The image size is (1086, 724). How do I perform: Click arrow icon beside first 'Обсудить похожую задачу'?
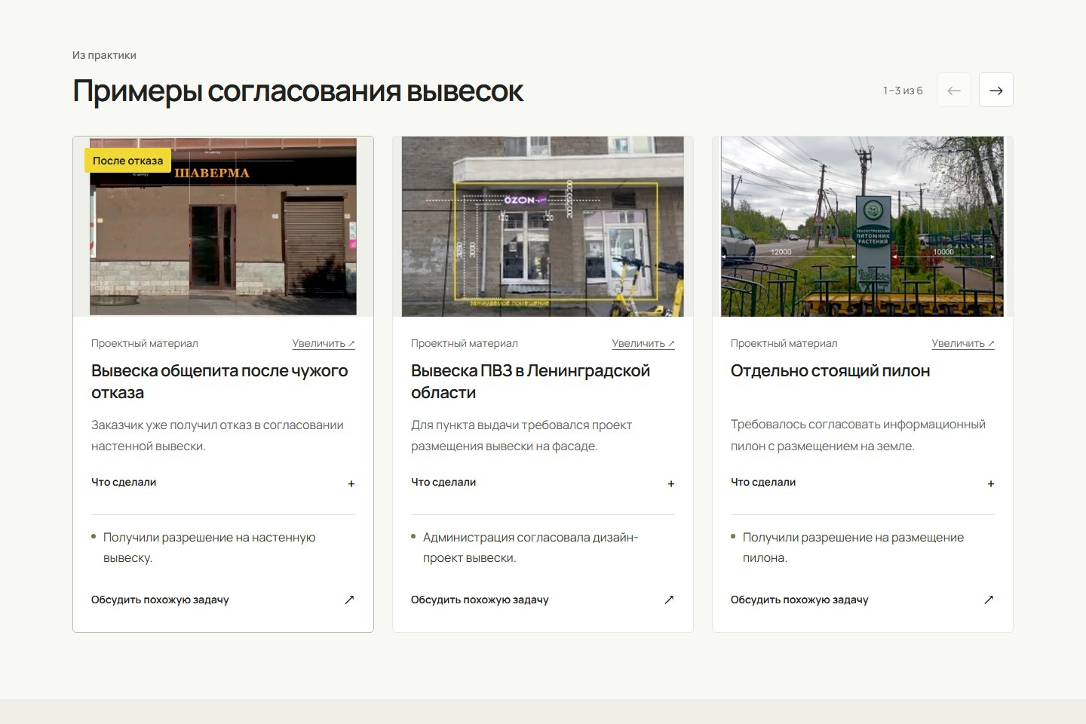349,600
